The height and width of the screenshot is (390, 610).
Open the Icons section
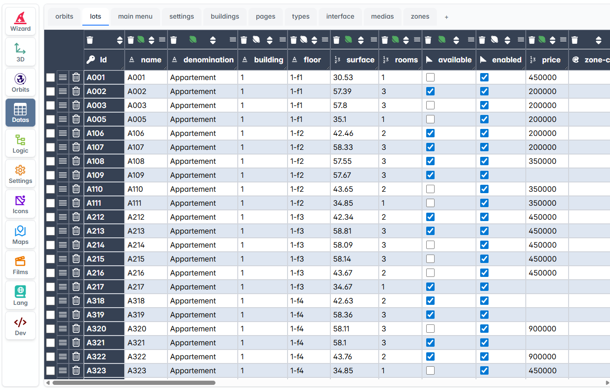20,204
